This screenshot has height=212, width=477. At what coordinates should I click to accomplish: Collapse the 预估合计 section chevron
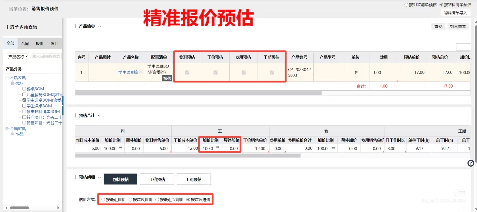[99, 116]
